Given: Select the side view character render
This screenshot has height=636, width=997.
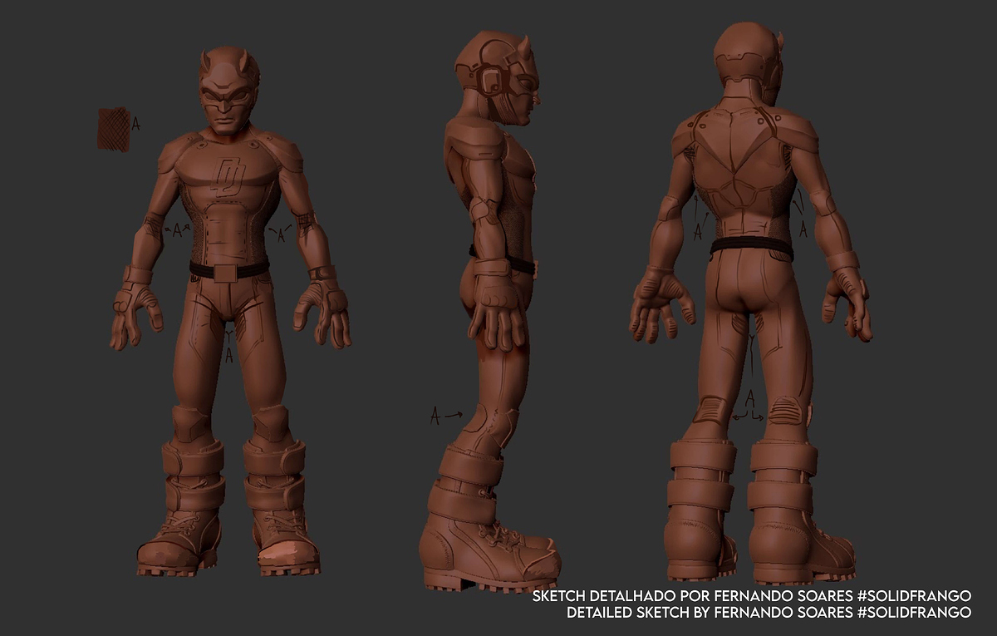Looking at the screenshot, I should click(490, 311).
